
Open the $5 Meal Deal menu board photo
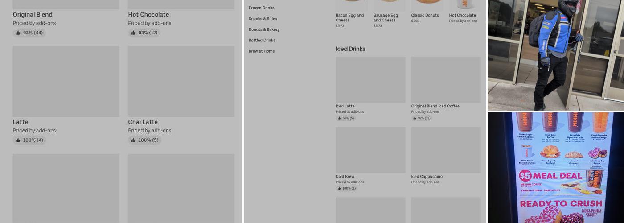click(x=555, y=168)
